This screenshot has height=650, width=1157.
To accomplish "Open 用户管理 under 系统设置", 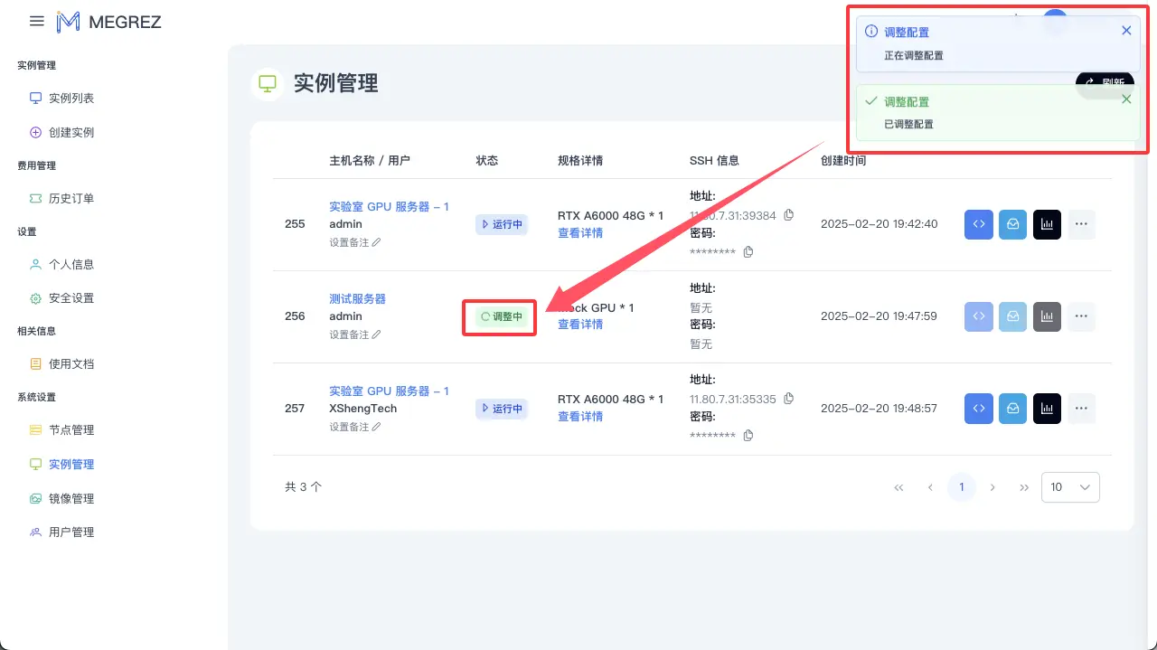I will 71,532.
